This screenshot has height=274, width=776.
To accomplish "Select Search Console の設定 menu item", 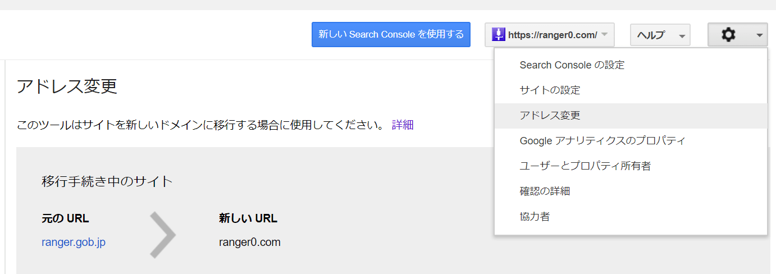I will [631, 65].
